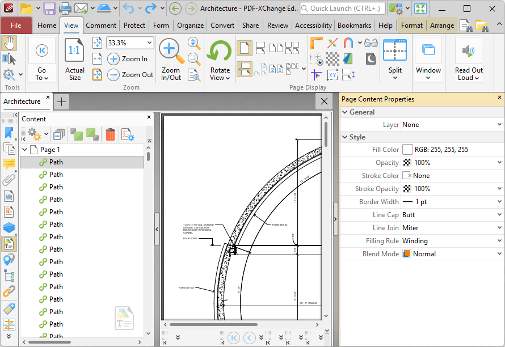This screenshot has height=347, width=505.
Task: Open the zoom percentage dropdown
Action: point(149,43)
